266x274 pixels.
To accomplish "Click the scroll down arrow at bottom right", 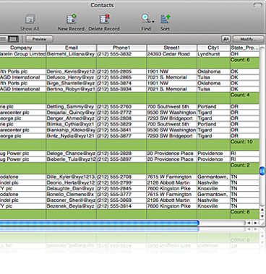I will coord(262,216).
